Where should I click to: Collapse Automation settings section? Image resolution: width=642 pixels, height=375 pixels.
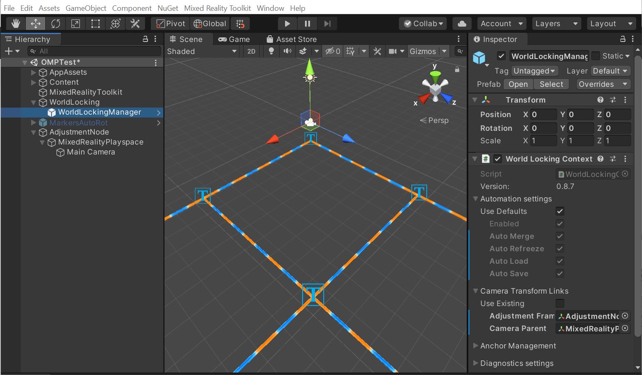coord(475,199)
